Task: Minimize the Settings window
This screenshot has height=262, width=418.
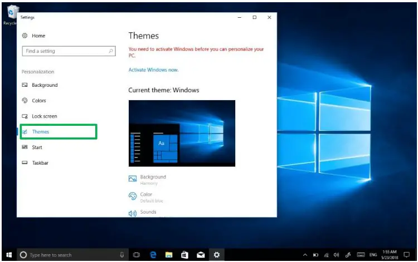Action: tap(240, 17)
